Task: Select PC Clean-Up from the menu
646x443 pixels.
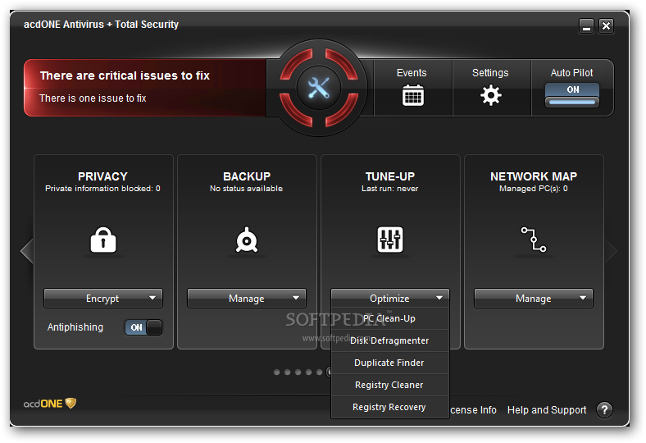Action: (389, 318)
